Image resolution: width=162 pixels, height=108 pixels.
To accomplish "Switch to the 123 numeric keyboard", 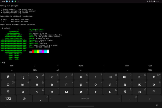I will pos(8,99).
